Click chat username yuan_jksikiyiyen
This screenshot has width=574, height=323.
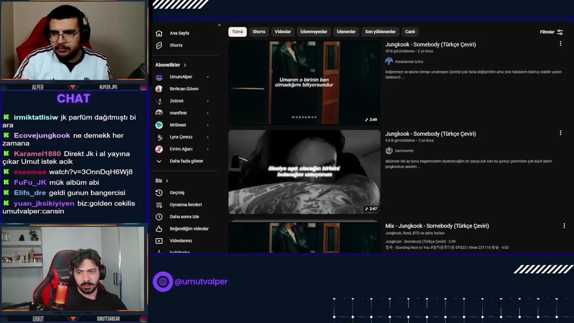point(44,204)
